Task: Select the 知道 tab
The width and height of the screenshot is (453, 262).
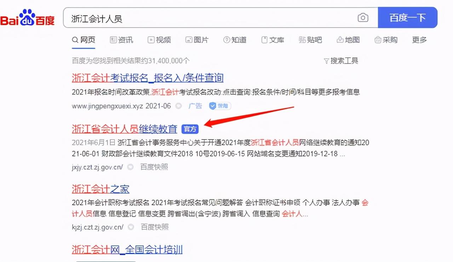Action: click(x=235, y=40)
